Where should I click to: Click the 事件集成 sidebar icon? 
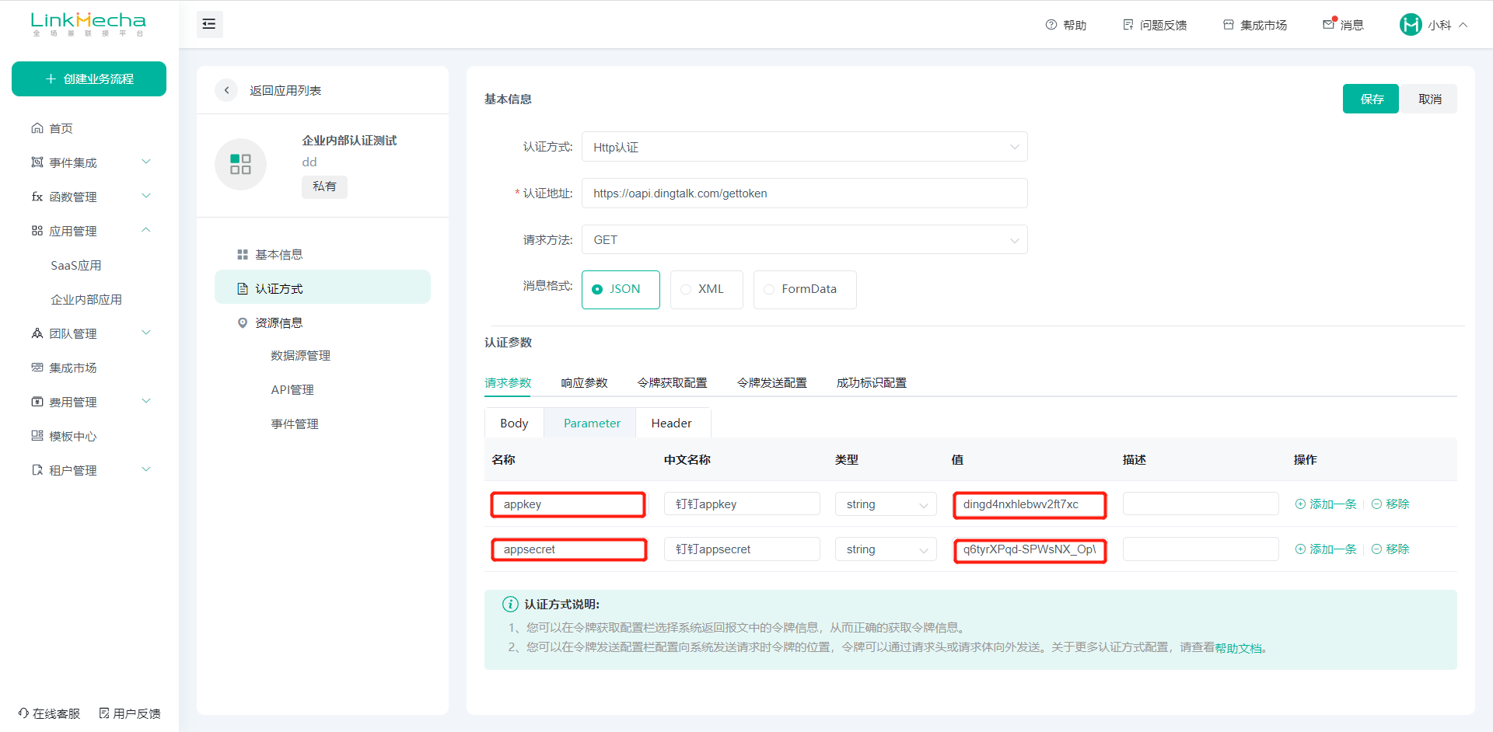[x=37, y=162]
